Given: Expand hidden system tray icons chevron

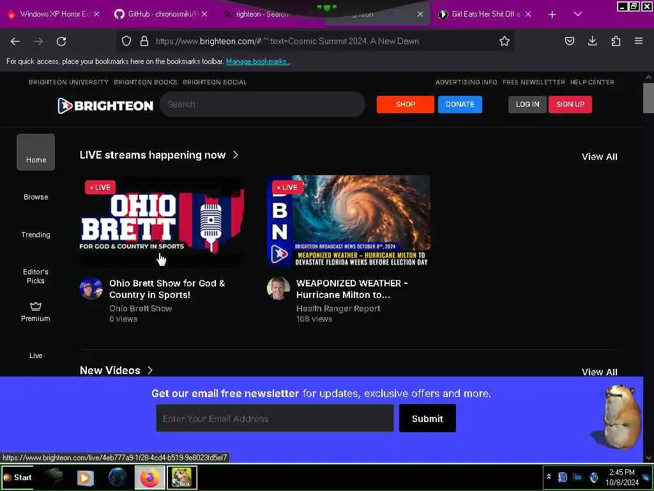Looking at the screenshot, I should (x=549, y=477).
